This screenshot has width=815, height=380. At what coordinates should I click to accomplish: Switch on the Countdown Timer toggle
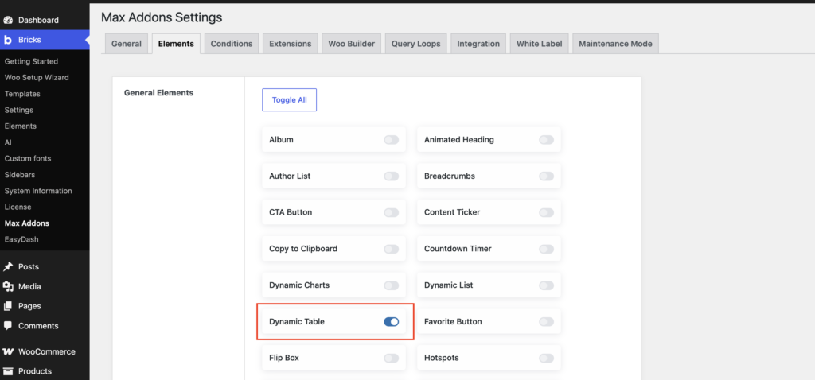click(x=546, y=249)
